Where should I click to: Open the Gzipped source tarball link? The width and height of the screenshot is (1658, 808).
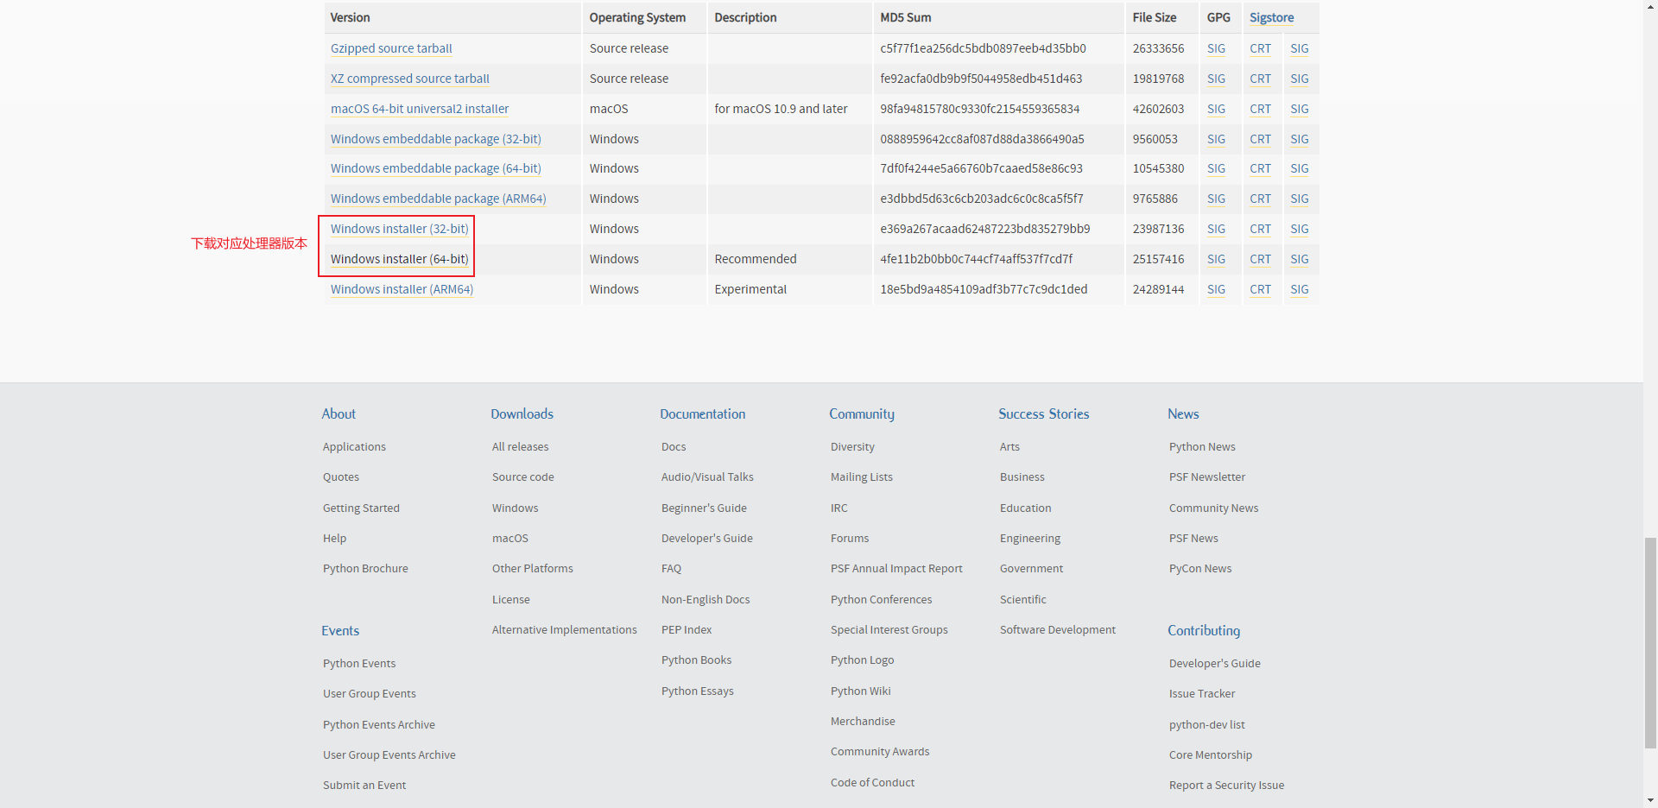point(391,48)
